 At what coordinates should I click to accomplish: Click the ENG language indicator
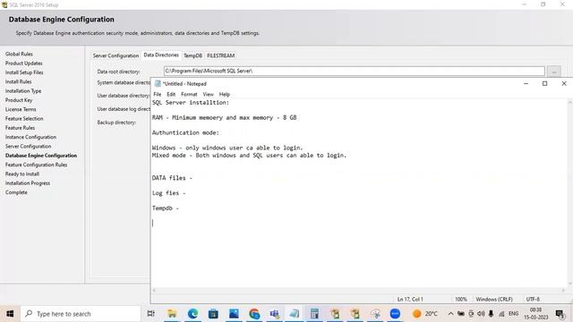[513, 314]
